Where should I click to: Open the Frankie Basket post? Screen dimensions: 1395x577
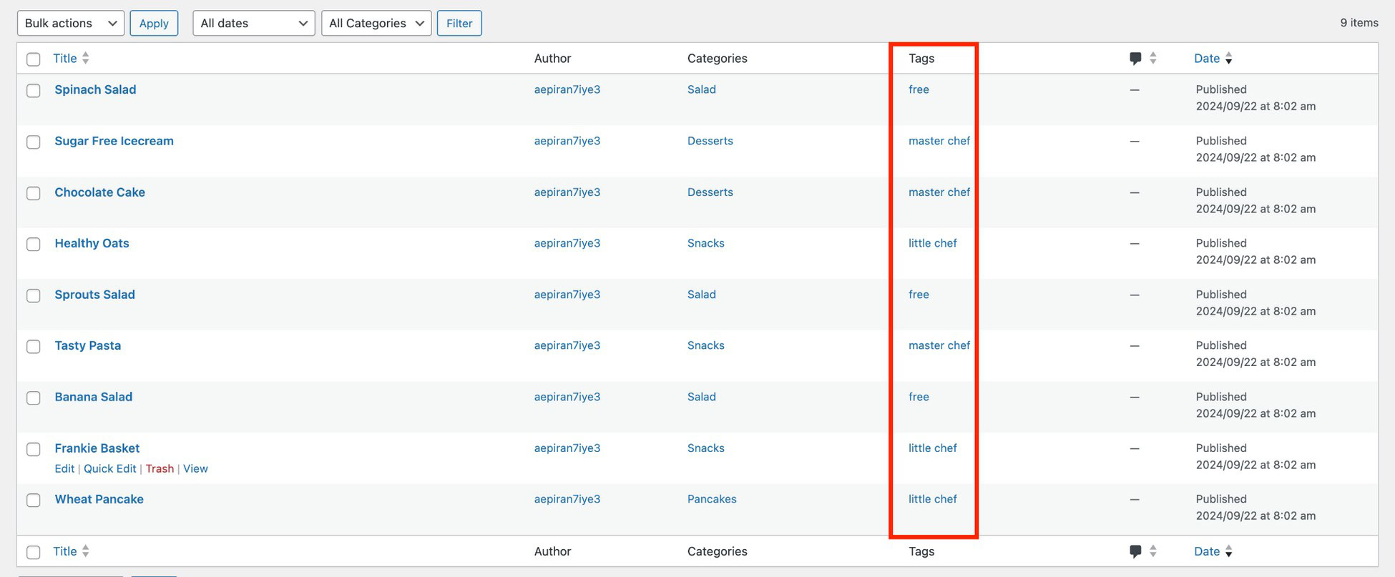[x=97, y=448]
